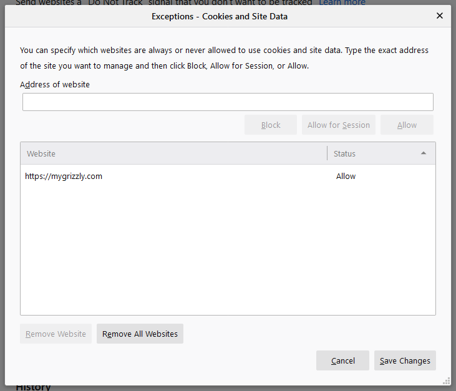Click the empty area of the website list
This screenshot has width=456, height=391.
coord(228,249)
